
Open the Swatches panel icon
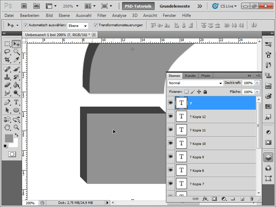(268, 107)
